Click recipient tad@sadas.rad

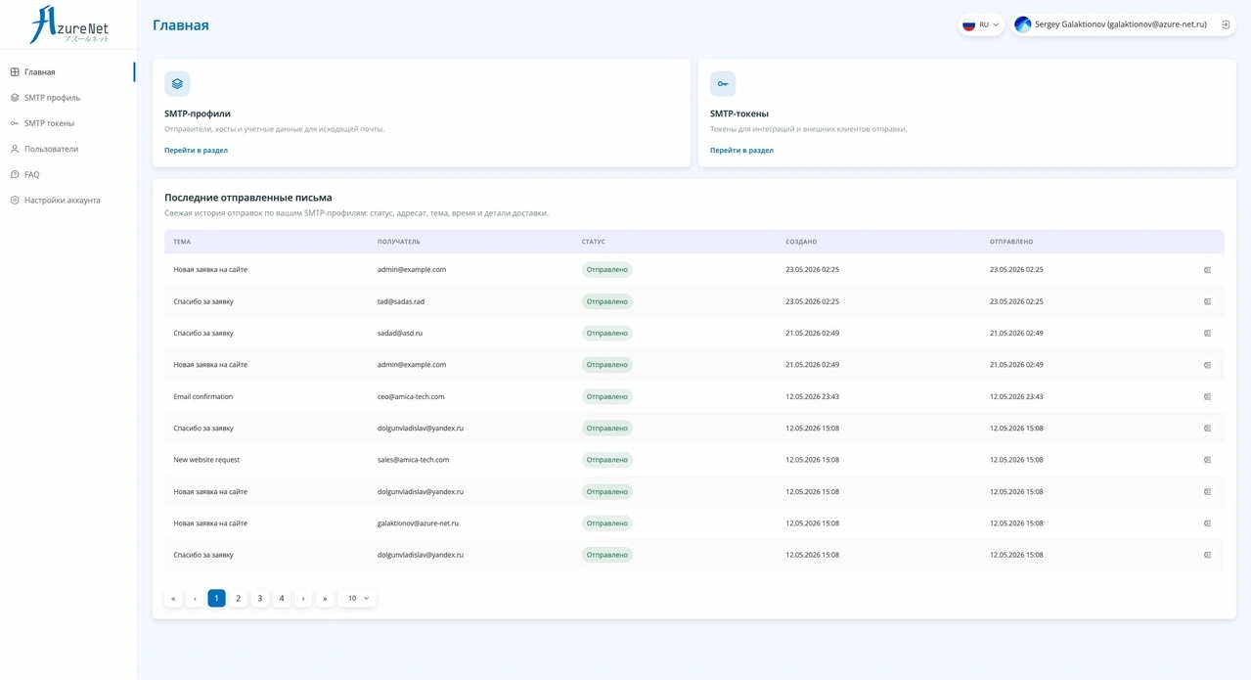point(401,301)
